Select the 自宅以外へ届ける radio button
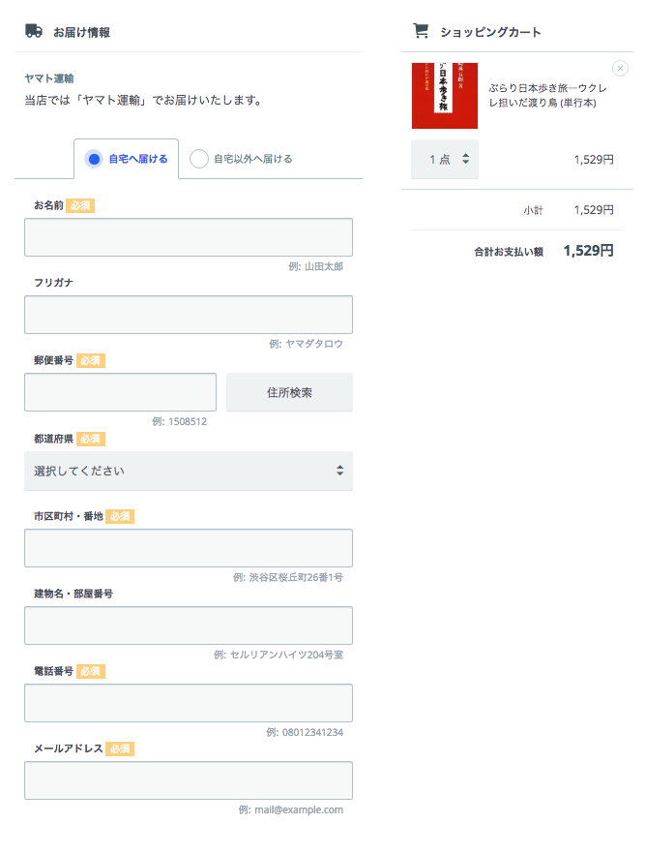Screen dimensions: 645x855 point(199,159)
